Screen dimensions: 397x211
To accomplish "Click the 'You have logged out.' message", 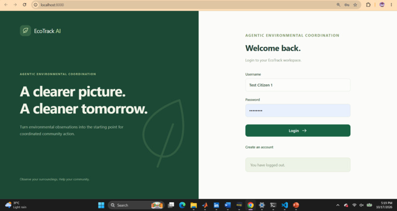I will click(298, 165).
